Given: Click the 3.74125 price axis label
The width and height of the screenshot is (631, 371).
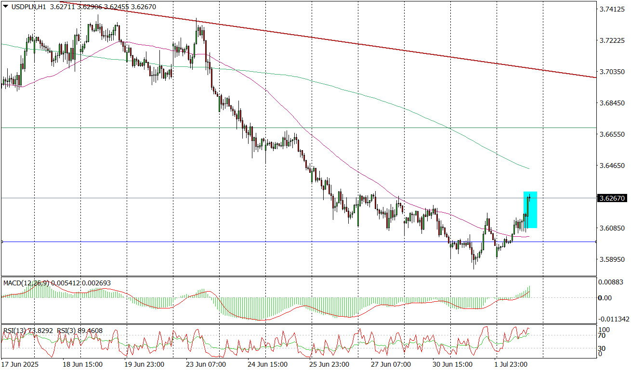Looking at the screenshot, I should click(x=611, y=9).
